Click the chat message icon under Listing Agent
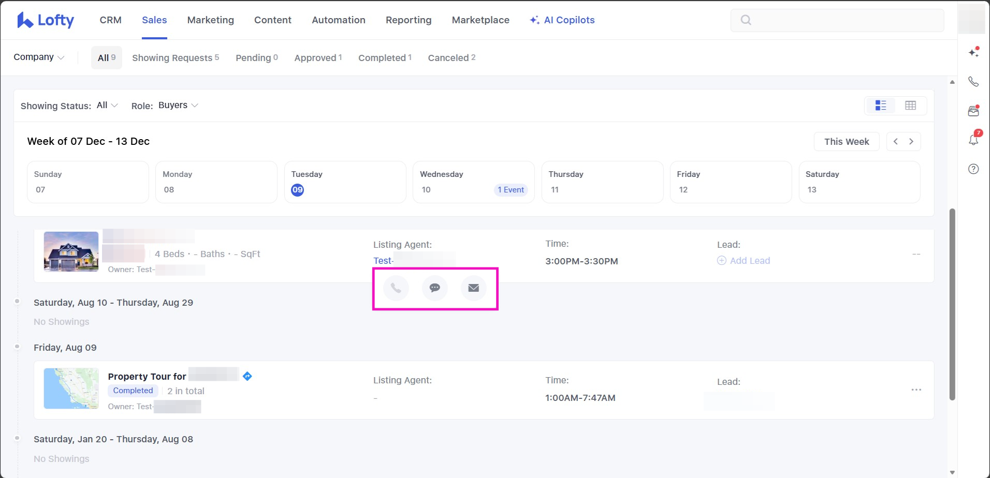 434,288
